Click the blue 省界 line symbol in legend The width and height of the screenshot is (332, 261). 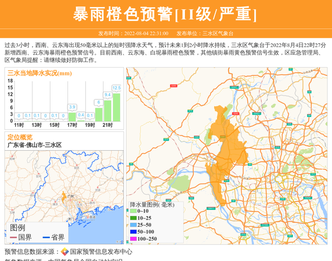pos(46,238)
